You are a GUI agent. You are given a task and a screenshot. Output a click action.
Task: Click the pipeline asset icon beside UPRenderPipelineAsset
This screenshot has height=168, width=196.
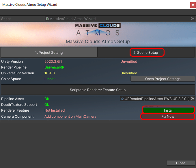pyautogui.click(x=123, y=99)
